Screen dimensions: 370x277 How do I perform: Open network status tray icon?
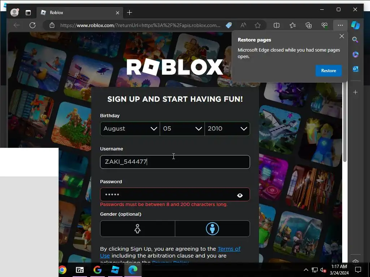click(x=315, y=270)
